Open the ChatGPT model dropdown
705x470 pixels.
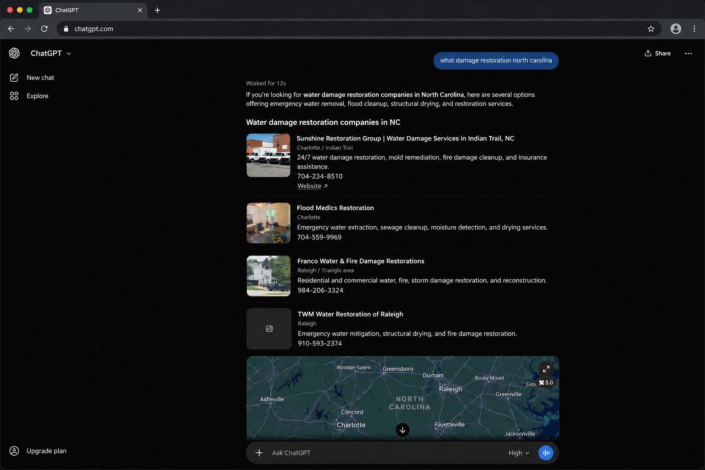pos(51,53)
